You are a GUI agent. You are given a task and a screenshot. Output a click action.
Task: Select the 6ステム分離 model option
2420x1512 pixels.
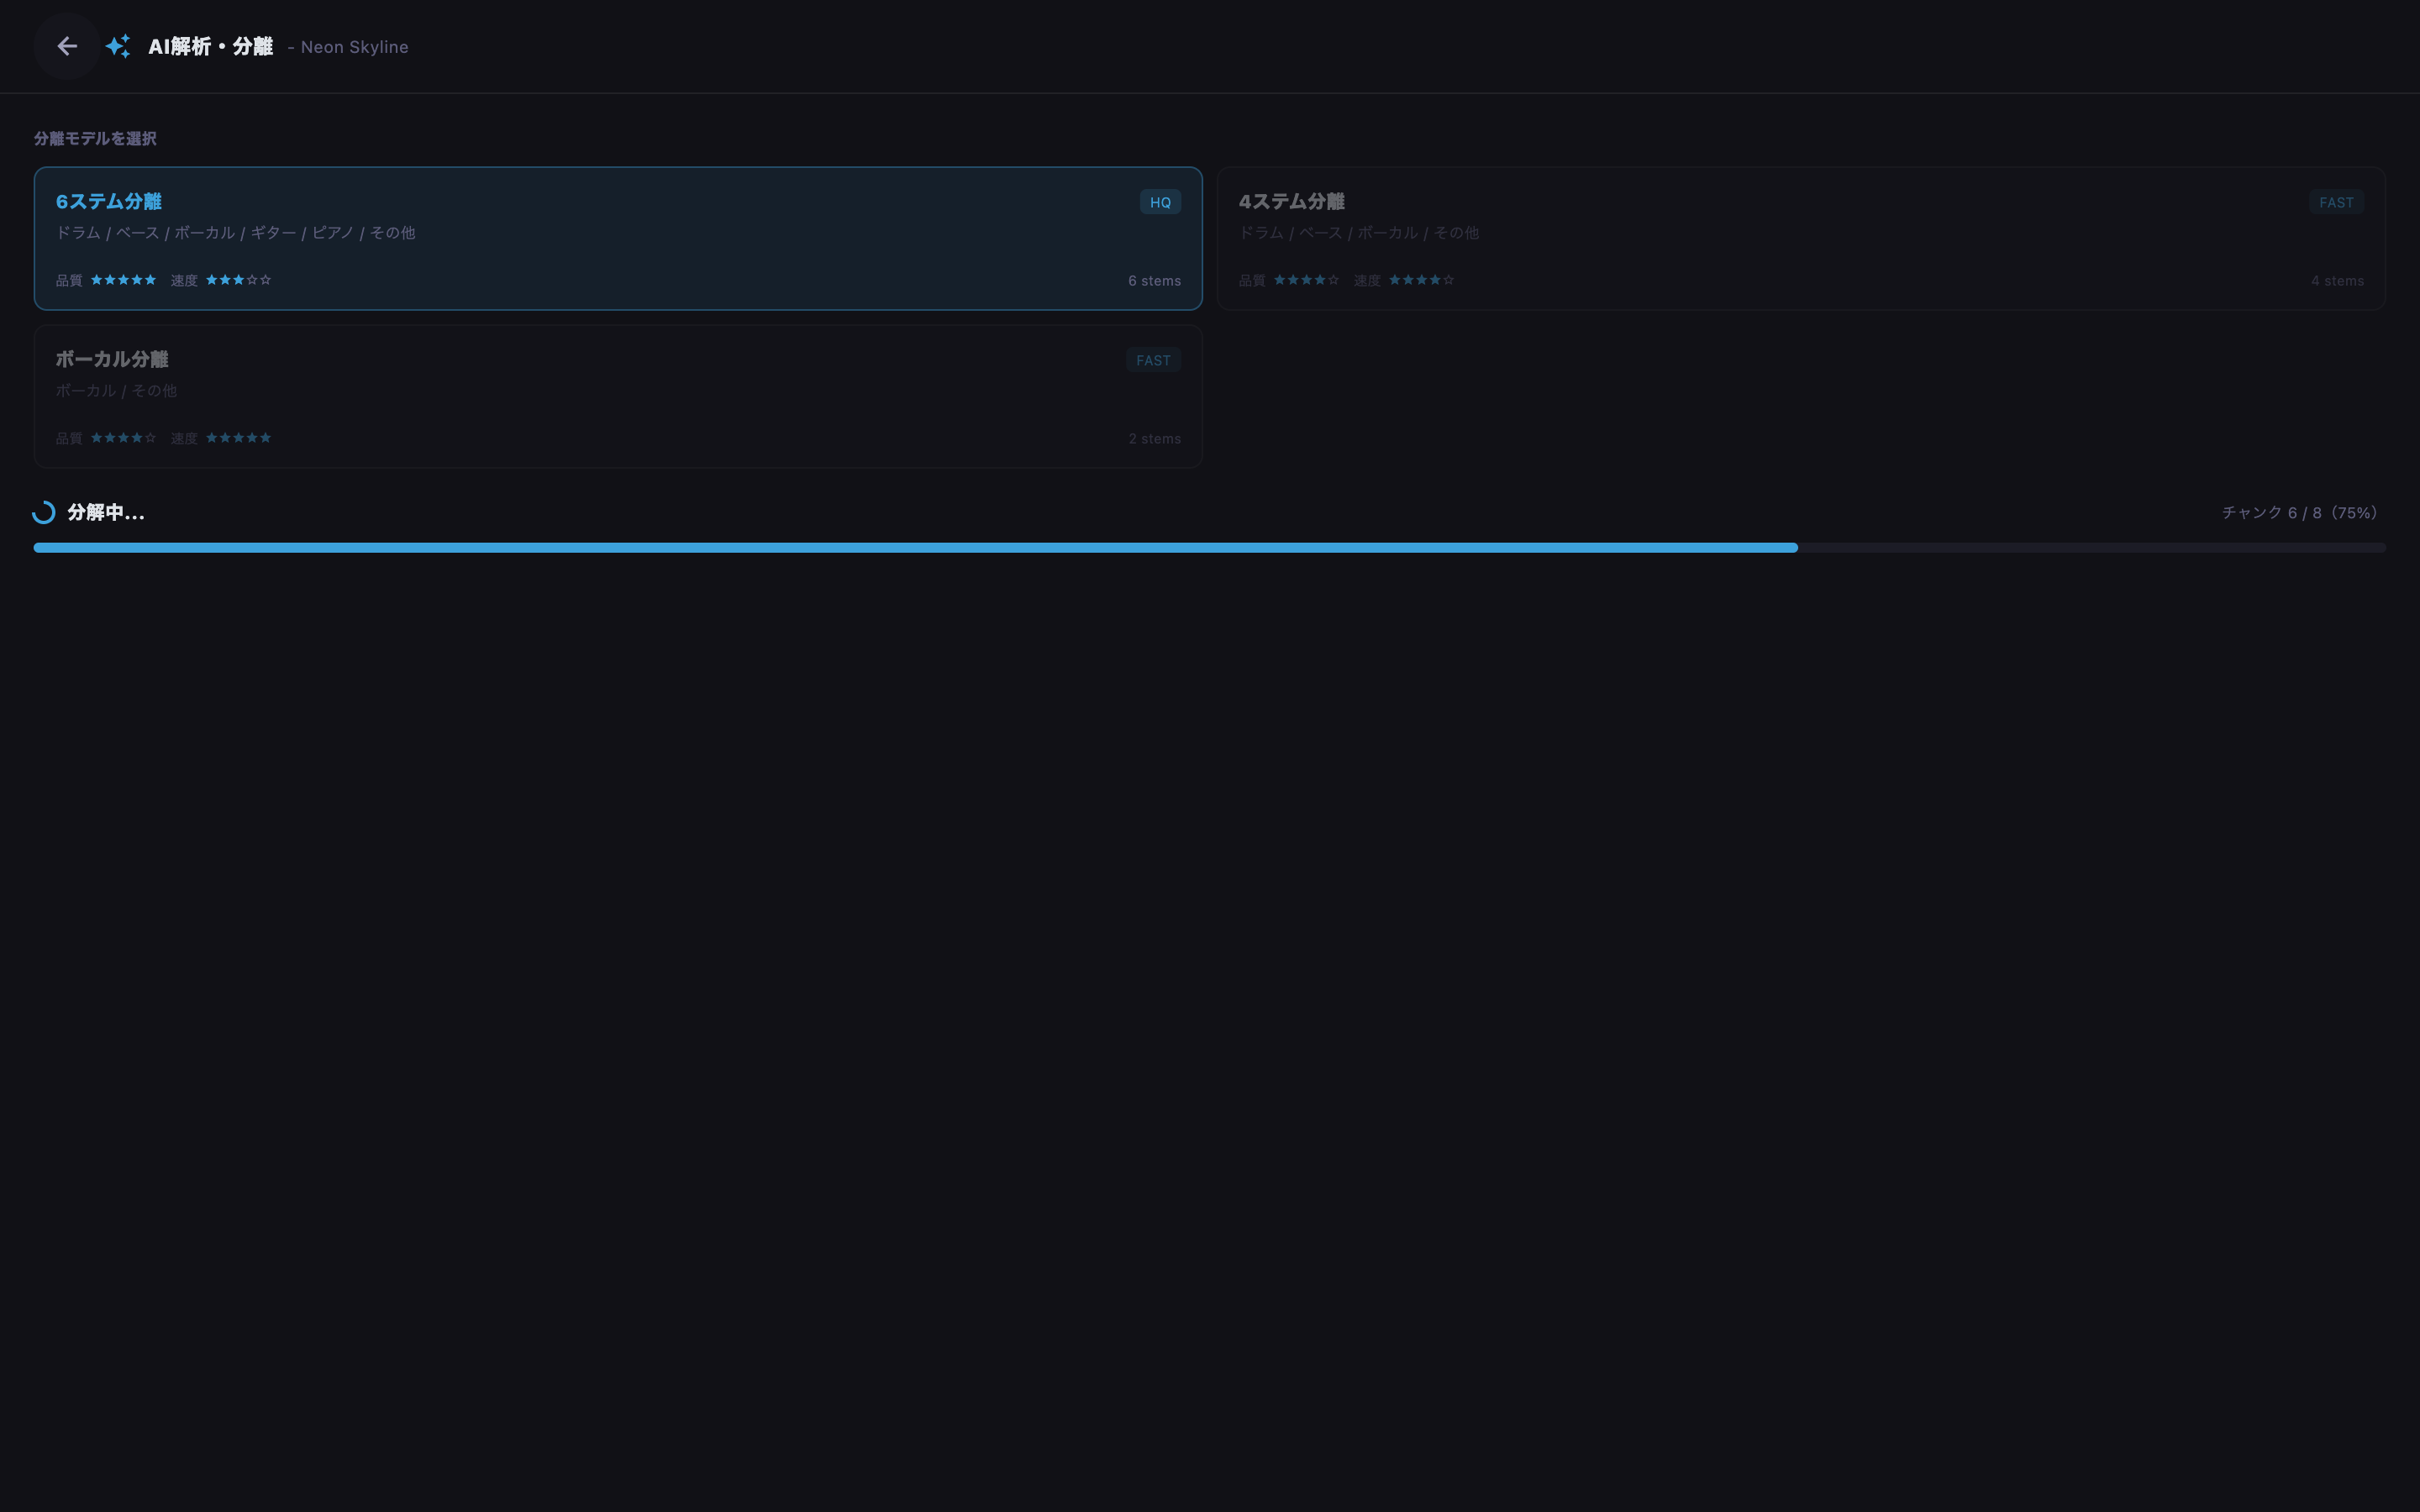point(618,239)
